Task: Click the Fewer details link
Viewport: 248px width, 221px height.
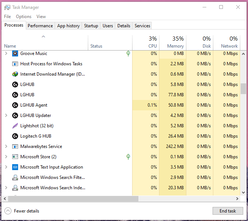Action: pyautogui.click(x=27, y=211)
